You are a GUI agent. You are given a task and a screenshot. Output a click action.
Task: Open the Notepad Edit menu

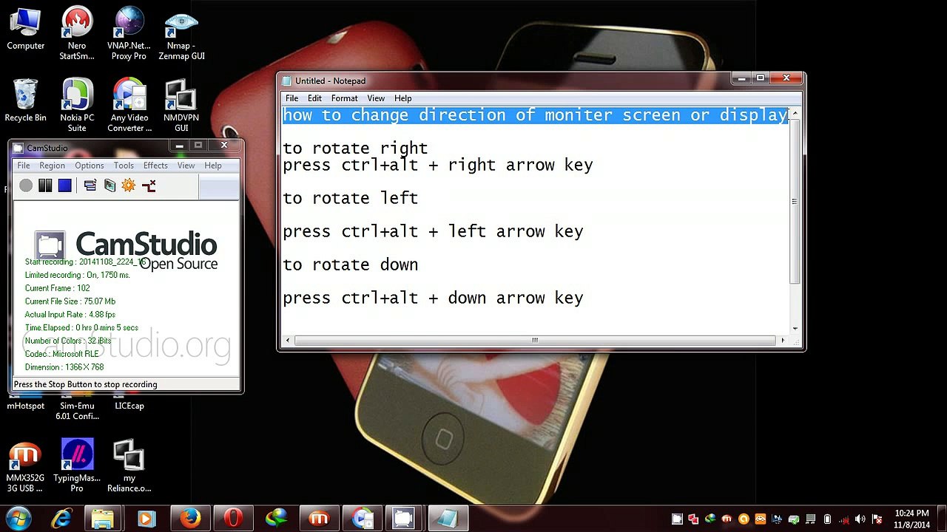(x=314, y=98)
